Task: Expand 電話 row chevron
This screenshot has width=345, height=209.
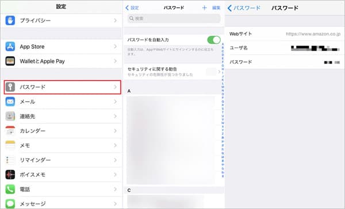Action: click(x=116, y=189)
